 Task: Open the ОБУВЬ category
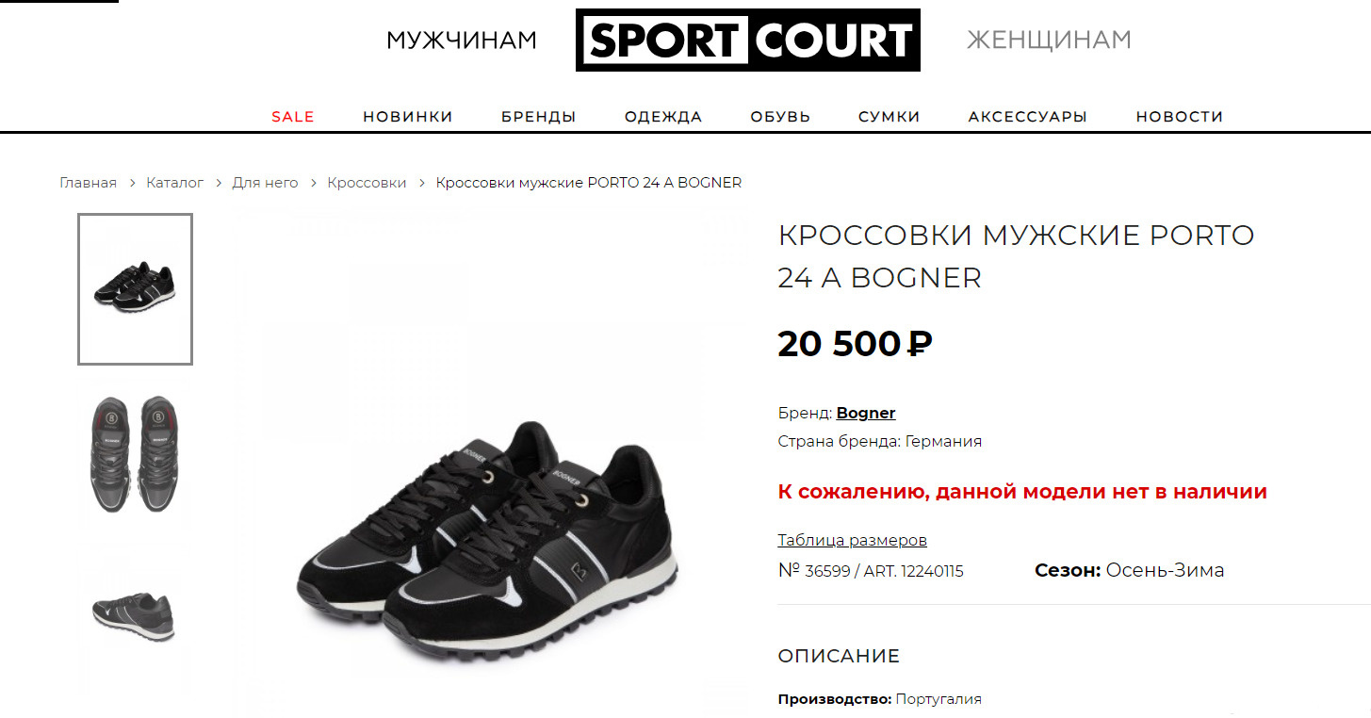click(780, 117)
